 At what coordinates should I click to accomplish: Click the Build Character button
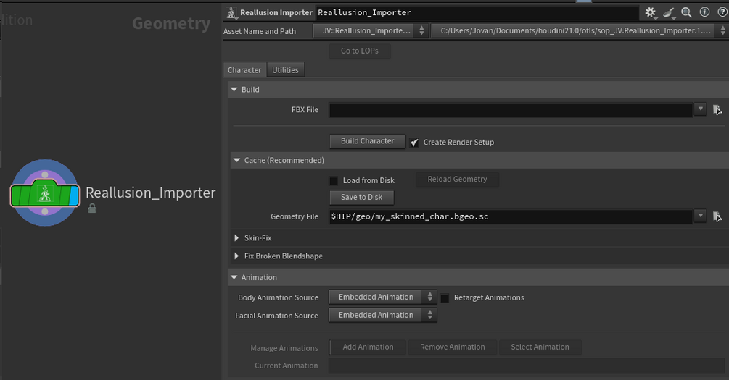[367, 141]
